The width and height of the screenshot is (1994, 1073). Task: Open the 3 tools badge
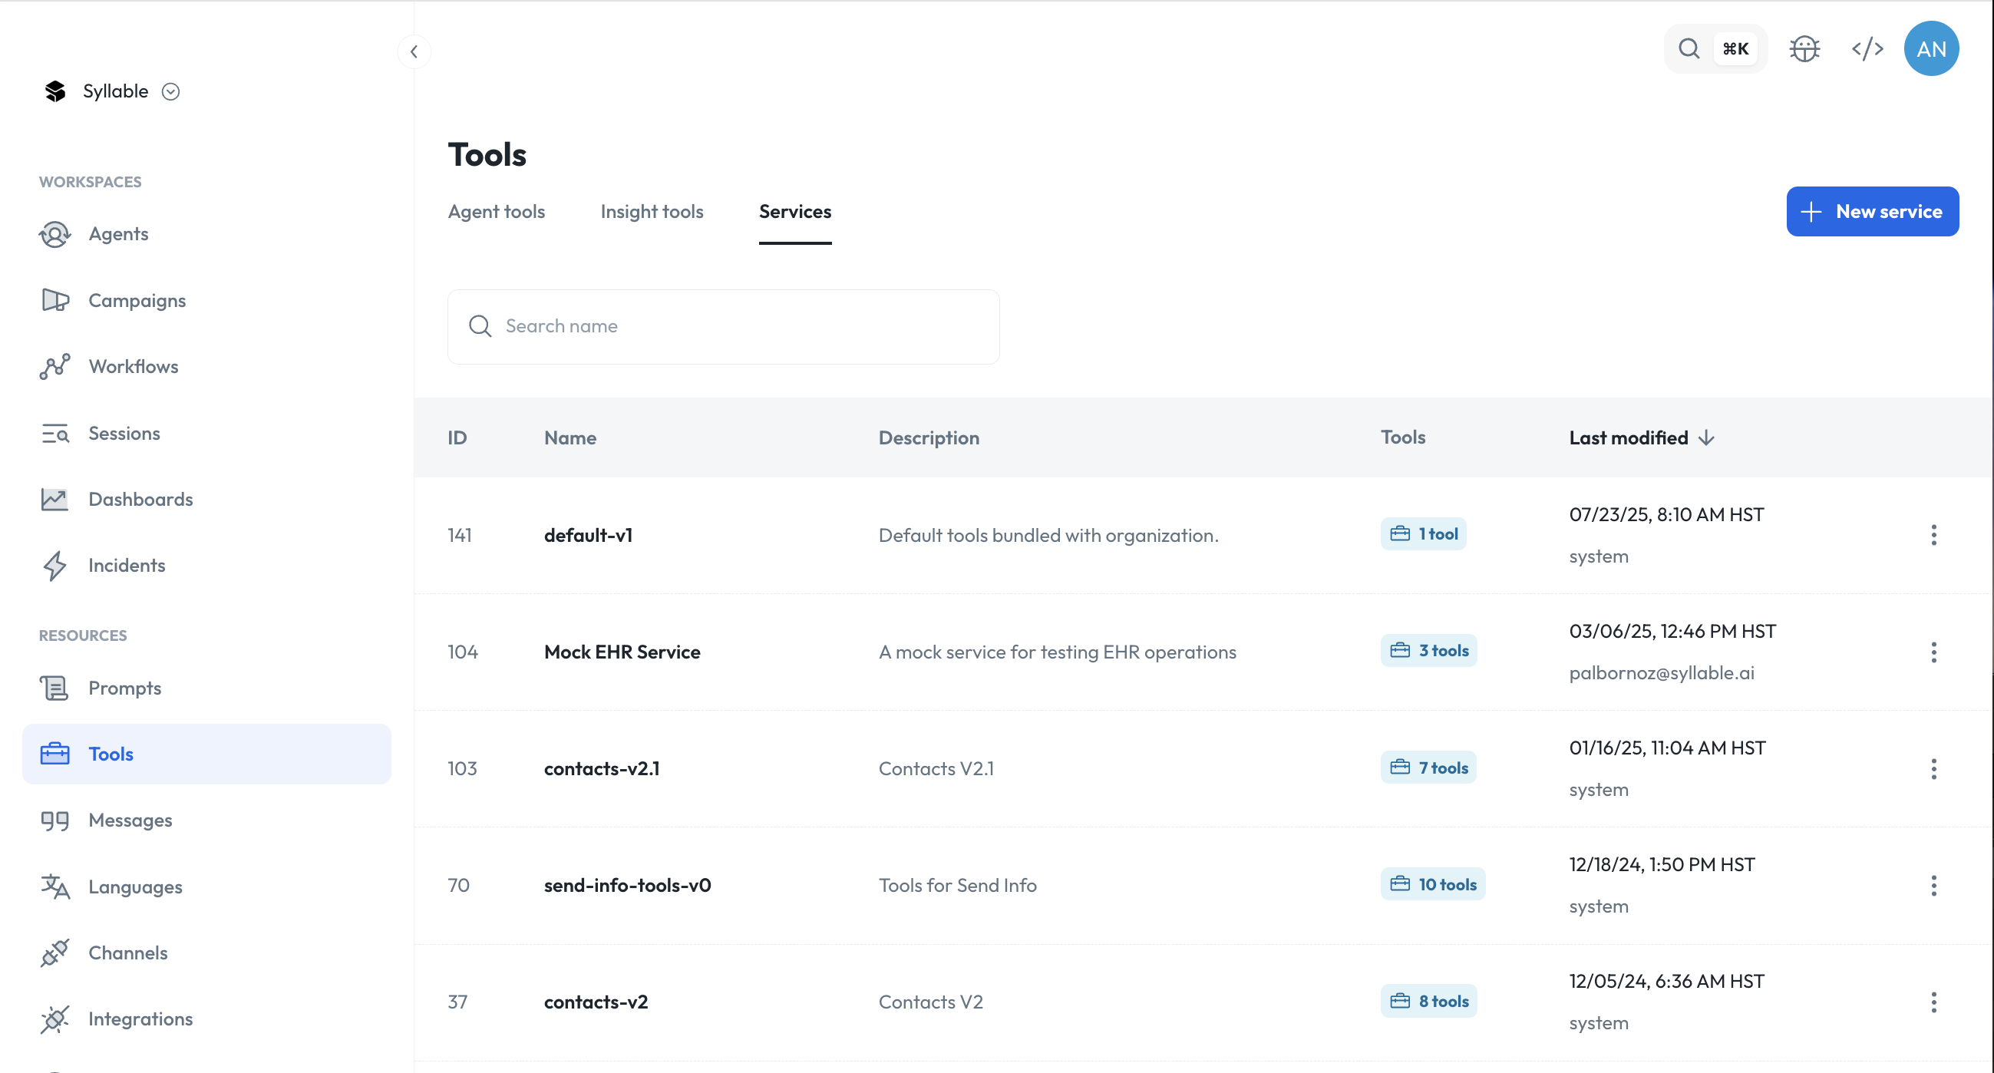[1428, 651]
